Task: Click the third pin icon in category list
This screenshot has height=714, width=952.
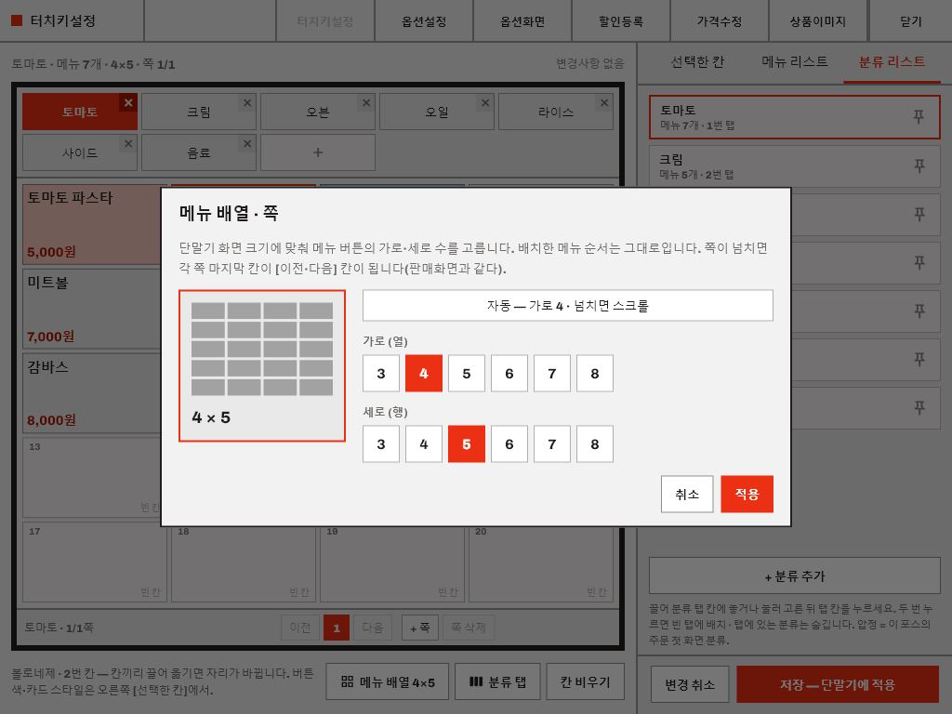Action: pyautogui.click(x=919, y=214)
